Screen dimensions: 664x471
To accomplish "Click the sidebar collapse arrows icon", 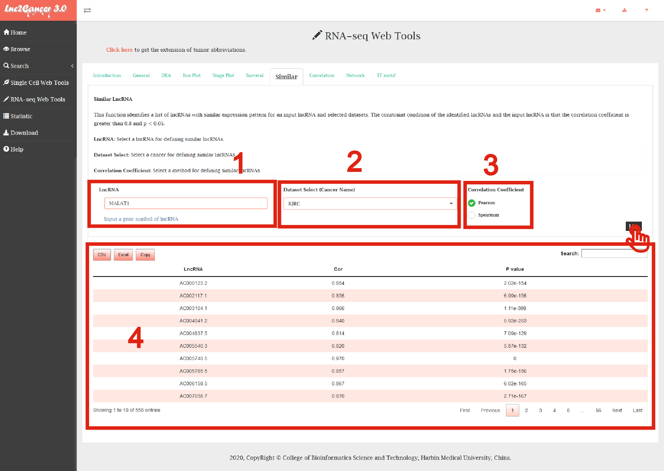I will point(87,10).
